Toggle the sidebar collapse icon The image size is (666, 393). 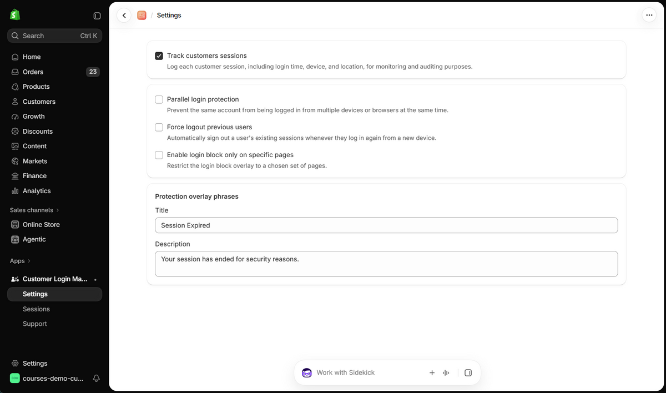pos(97,16)
